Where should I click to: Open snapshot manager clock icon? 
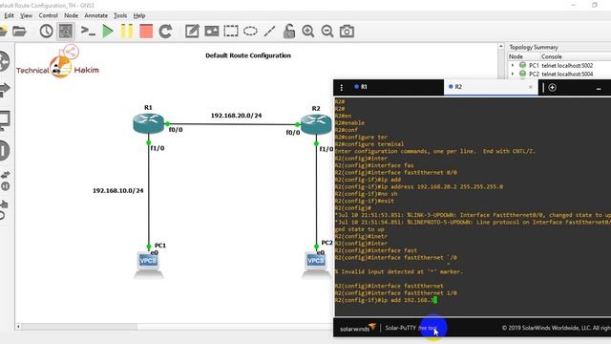pyautogui.click(x=46, y=32)
